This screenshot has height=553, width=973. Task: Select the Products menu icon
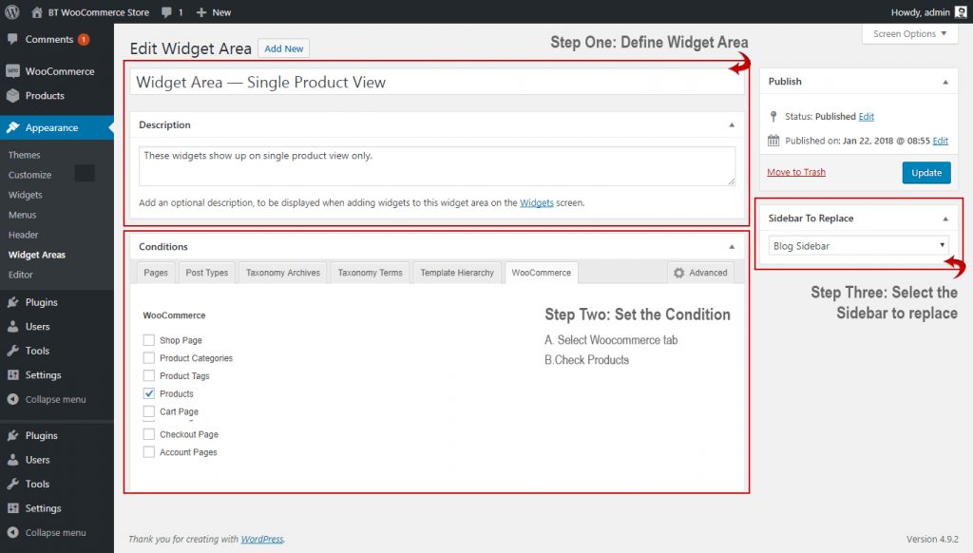(x=13, y=96)
